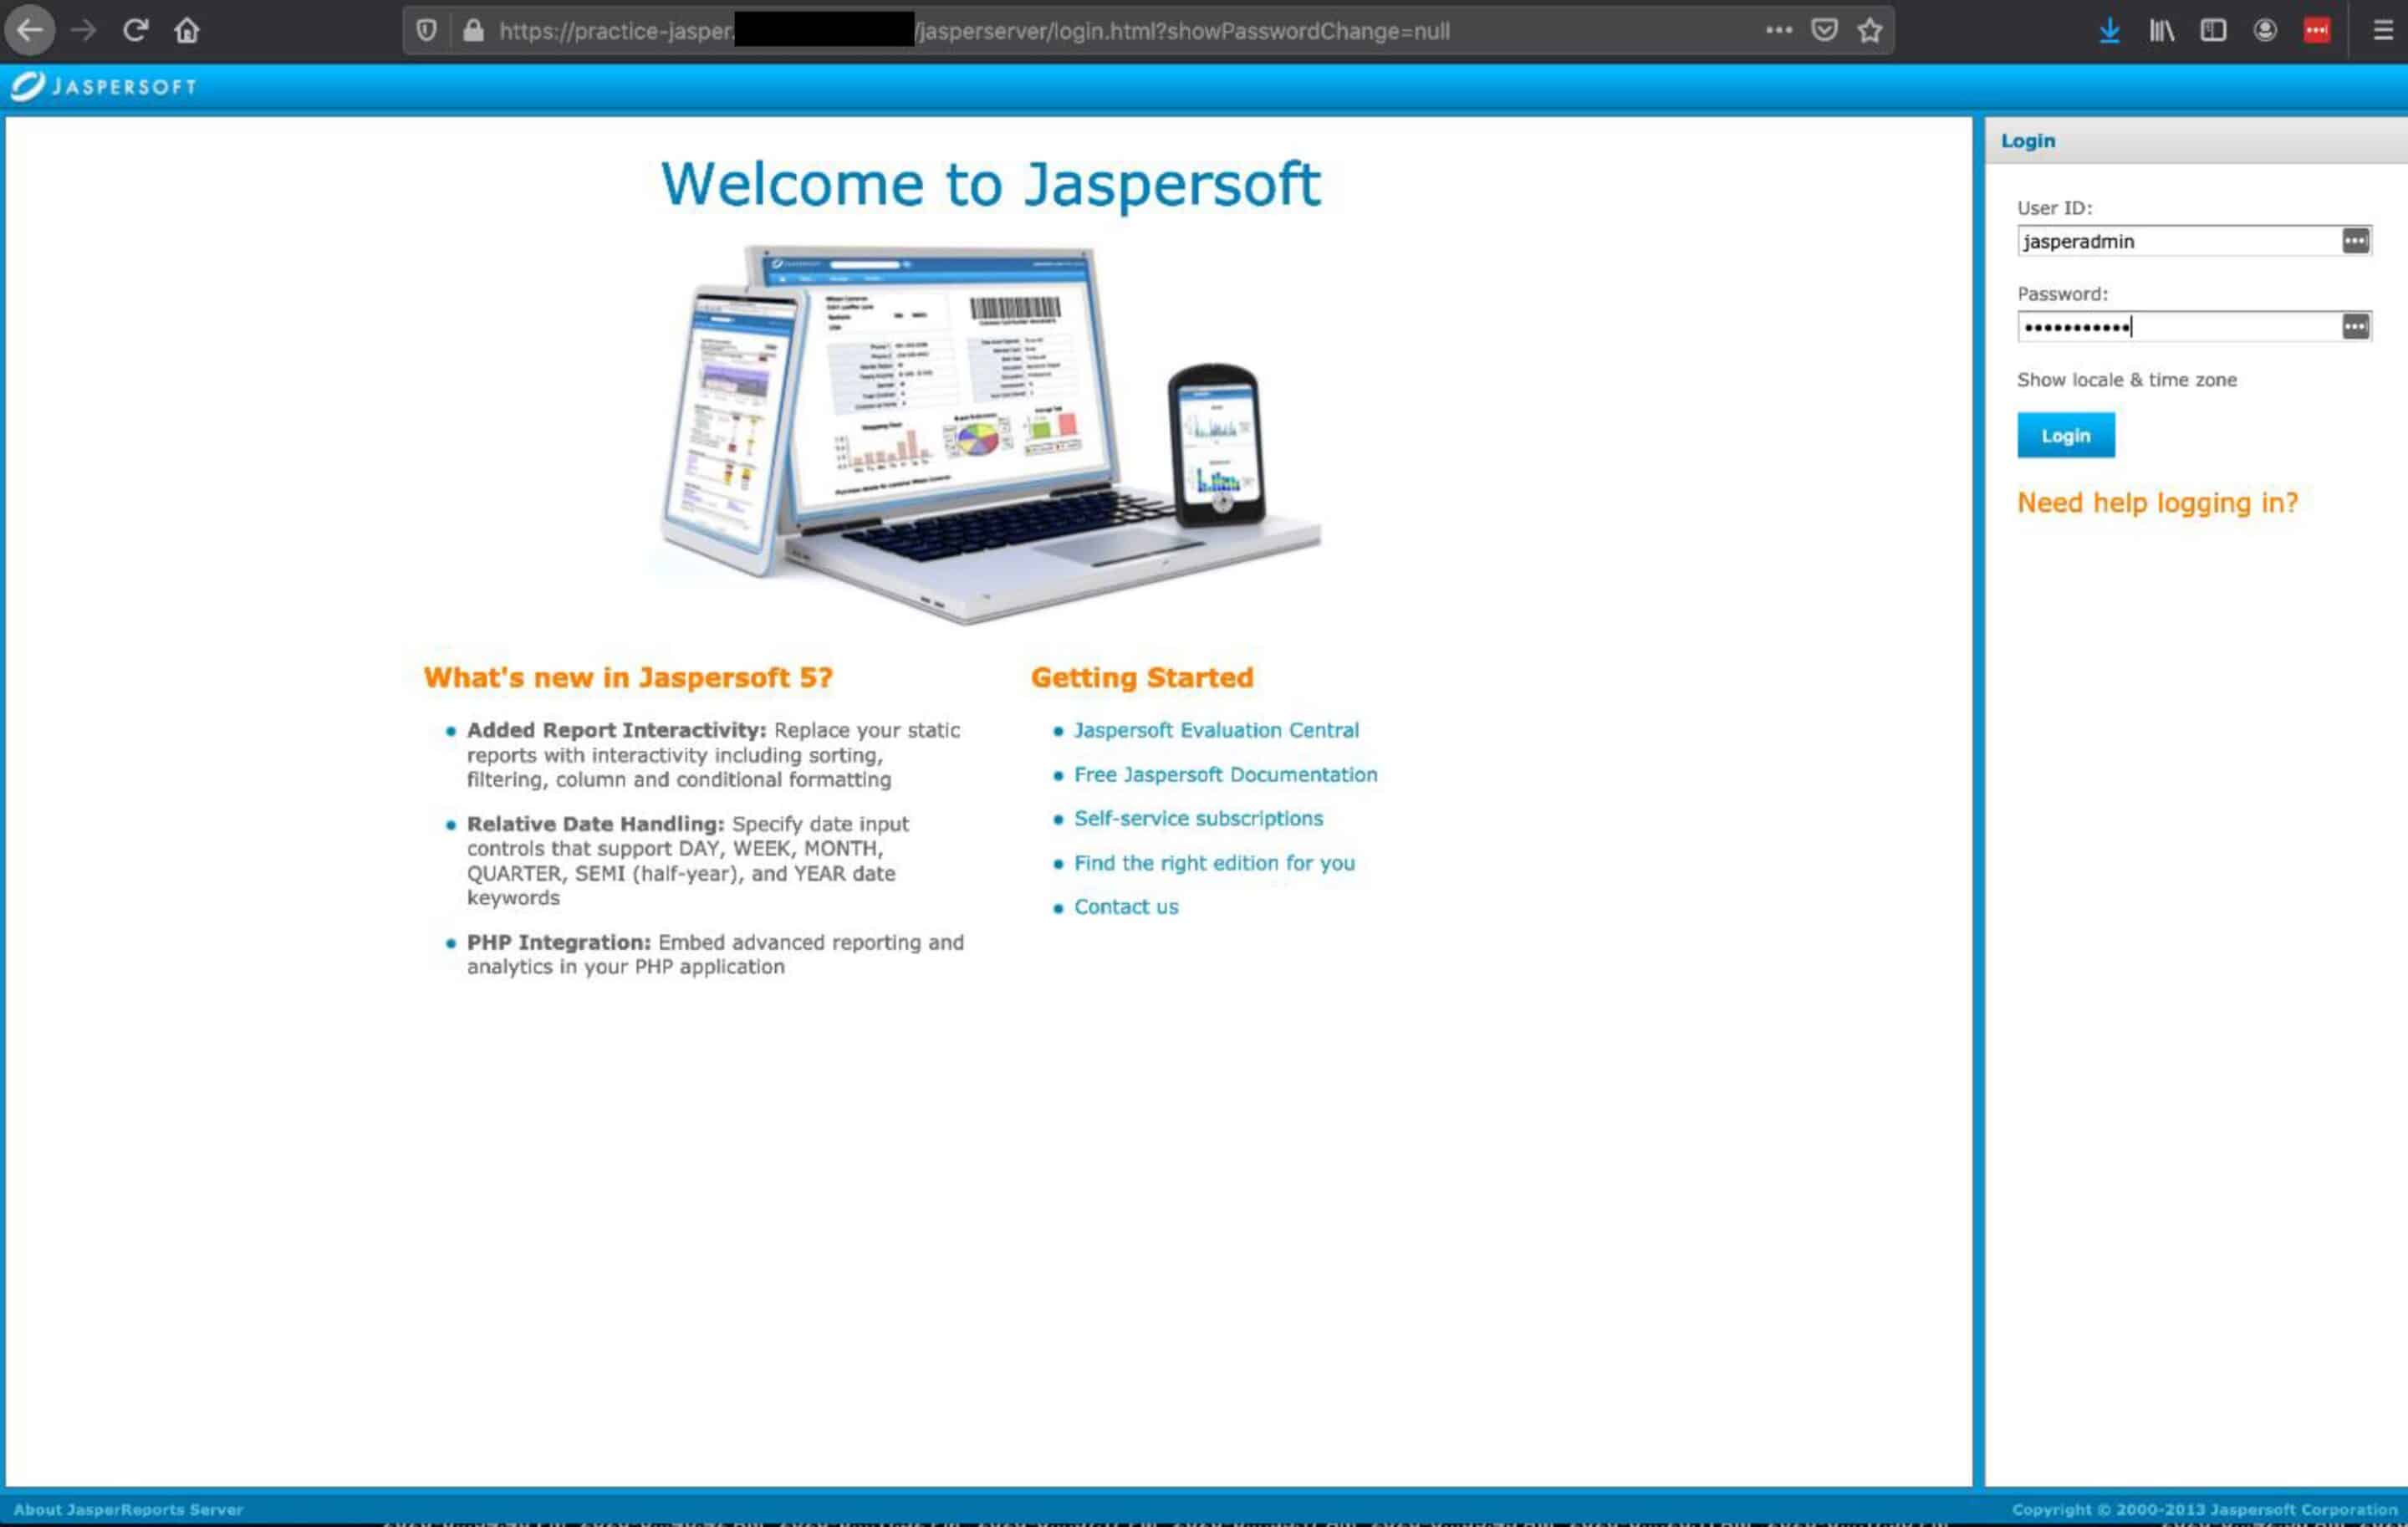This screenshot has width=2408, height=1527.
Task: View site security via the padlock icon
Action: [x=473, y=30]
